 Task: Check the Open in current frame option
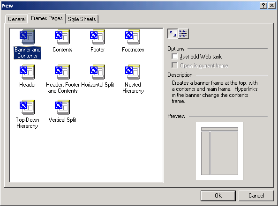[x=174, y=66]
